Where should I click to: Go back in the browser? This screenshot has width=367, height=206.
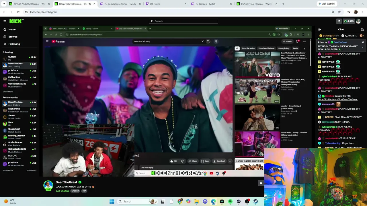click(4, 12)
